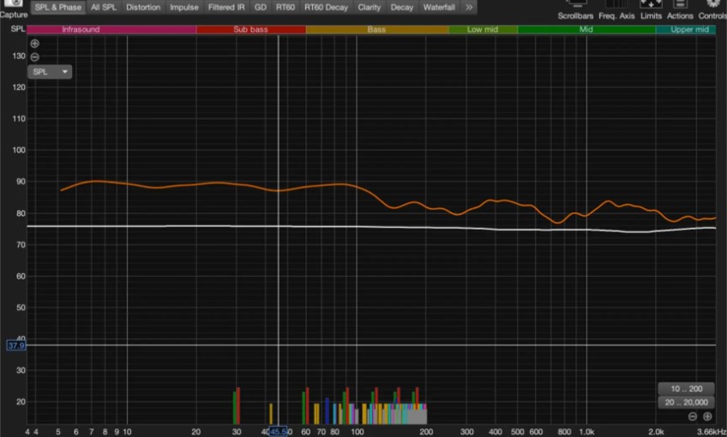Open graph Limits settings
This screenshot has height=437, width=727.
[651, 10]
